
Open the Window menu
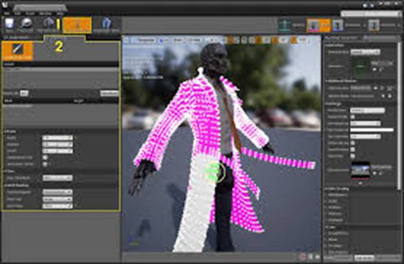pos(45,14)
